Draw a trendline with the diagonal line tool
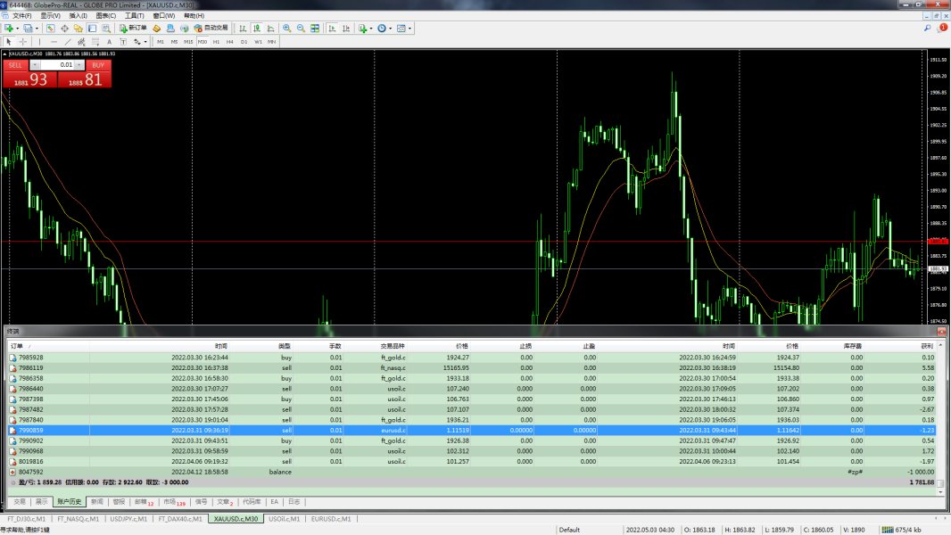951x535 pixels. coord(68,42)
